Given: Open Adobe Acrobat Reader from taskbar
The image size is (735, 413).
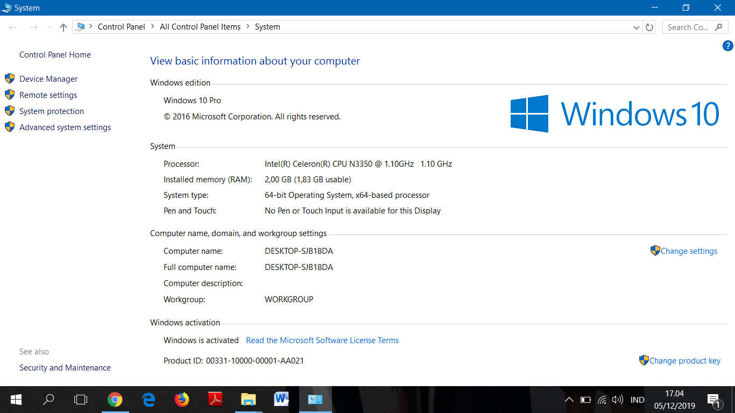Looking at the screenshot, I should pos(215,400).
